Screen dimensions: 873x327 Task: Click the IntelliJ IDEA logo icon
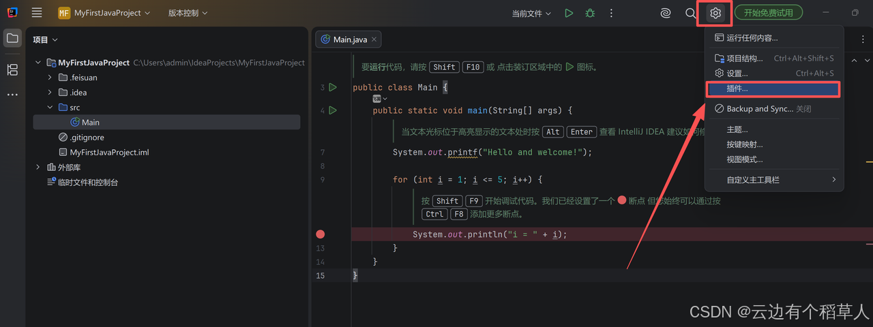pyautogui.click(x=12, y=13)
